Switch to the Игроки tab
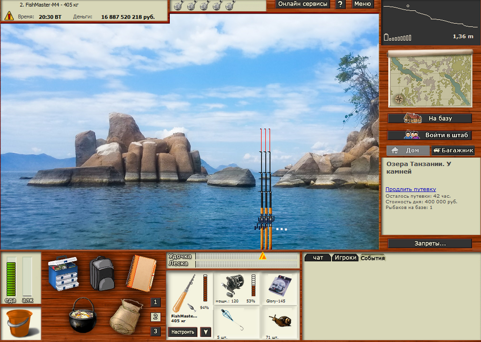Screen dimensions: 481x342 346,258
